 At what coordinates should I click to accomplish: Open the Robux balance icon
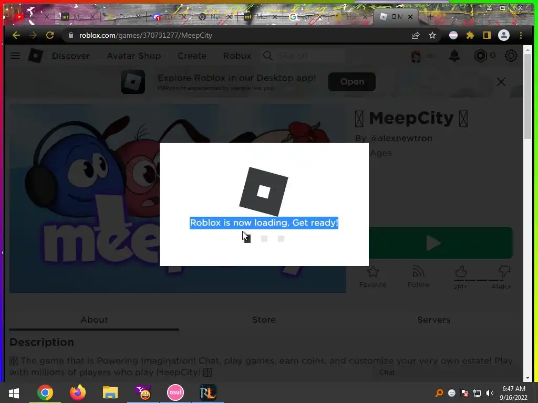(x=480, y=56)
